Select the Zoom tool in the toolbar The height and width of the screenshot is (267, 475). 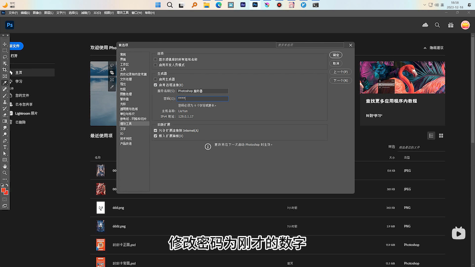(x=5, y=173)
